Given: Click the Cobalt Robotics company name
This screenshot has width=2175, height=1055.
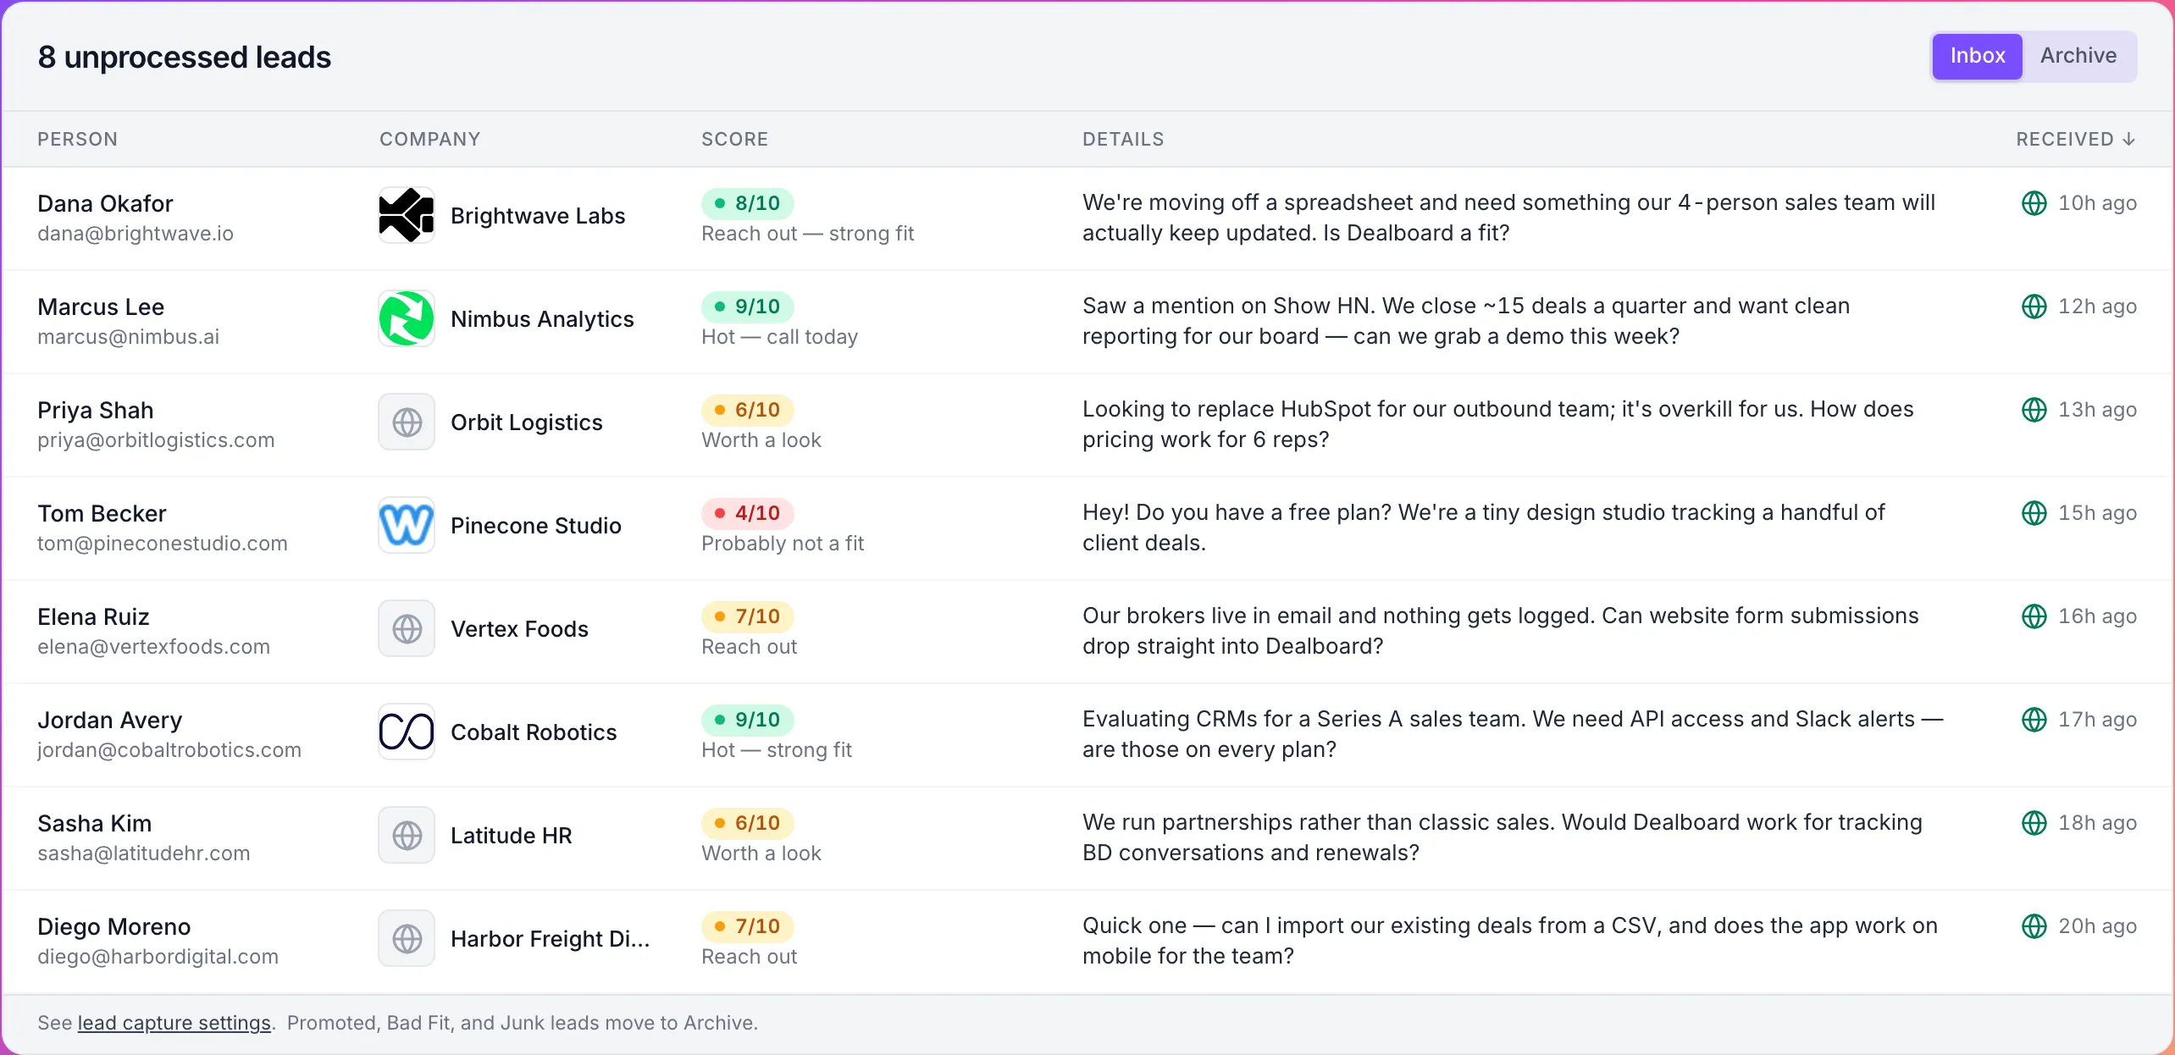Looking at the screenshot, I should coord(534,732).
